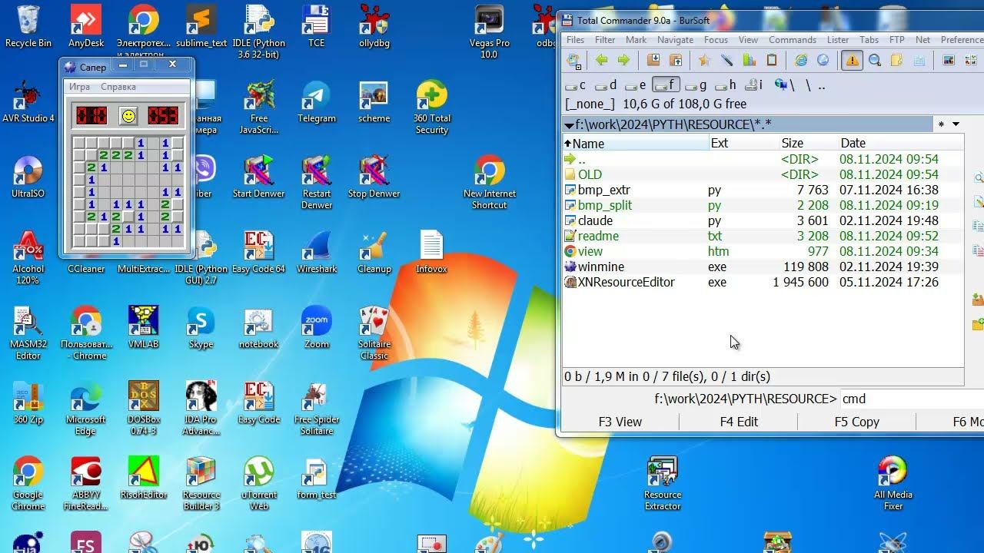
Task: Sort files by the Size column
Action: [x=808, y=143]
